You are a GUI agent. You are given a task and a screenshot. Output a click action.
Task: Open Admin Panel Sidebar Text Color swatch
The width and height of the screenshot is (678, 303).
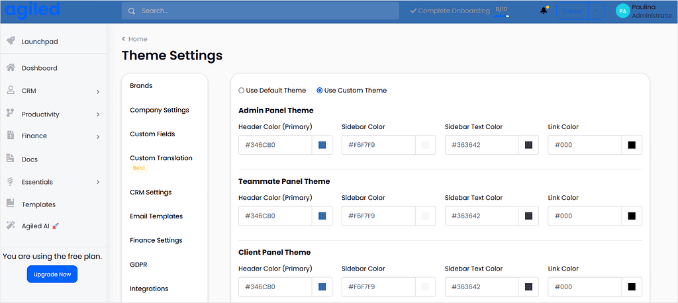[x=528, y=145]
